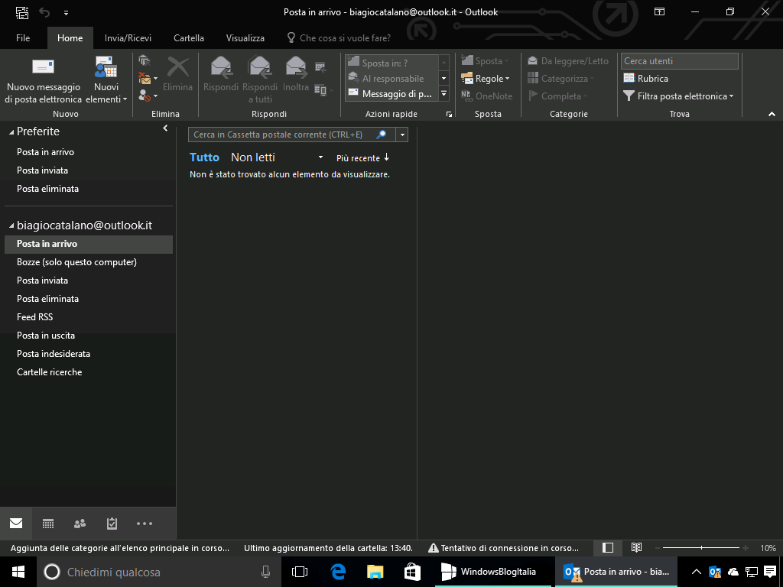Viewport: 783px width, 587px height.
Task: Adjust the zoom slider in the status bar
Action: 701,548
